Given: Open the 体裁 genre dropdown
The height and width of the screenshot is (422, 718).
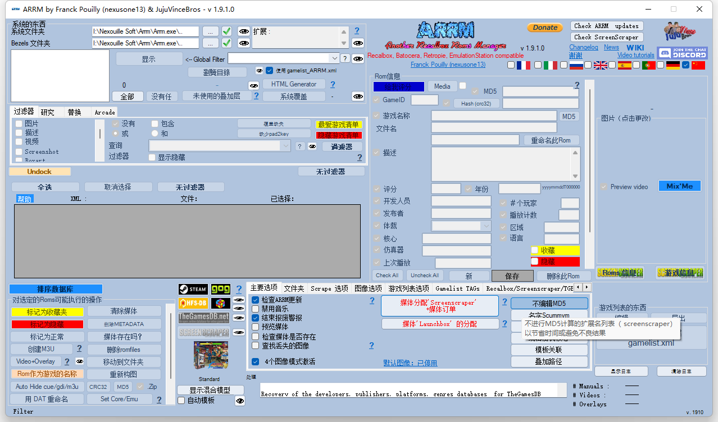Looking at the screenshot, I should point(487,225).
